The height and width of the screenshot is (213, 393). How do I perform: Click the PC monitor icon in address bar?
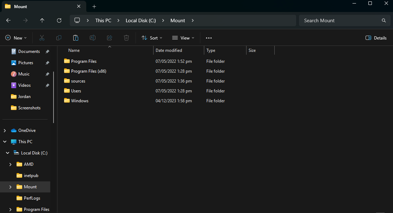[x=77, y=20]
